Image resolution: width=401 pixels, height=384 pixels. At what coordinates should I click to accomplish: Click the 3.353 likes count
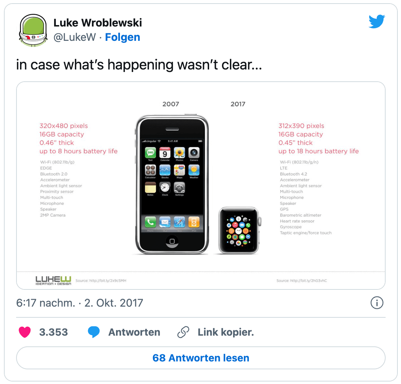(x=53, y=332)
